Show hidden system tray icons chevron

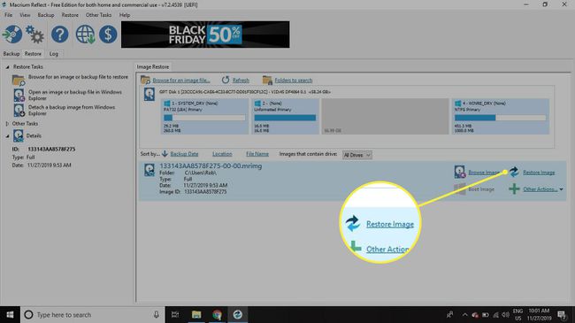tap(464, 314)
